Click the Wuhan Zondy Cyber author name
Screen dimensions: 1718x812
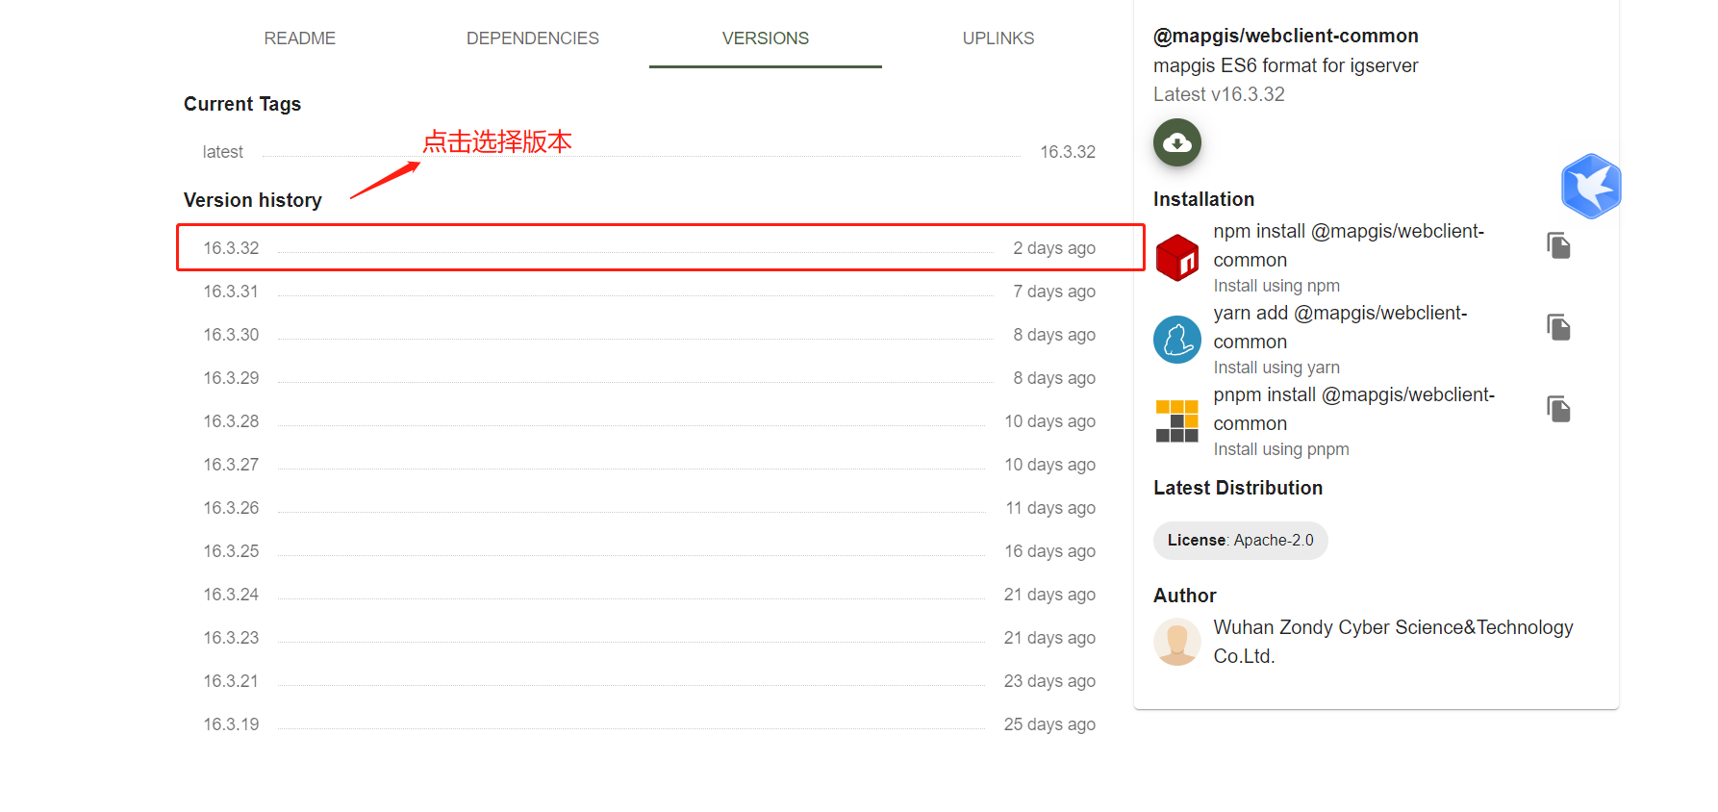point(1393,642)
